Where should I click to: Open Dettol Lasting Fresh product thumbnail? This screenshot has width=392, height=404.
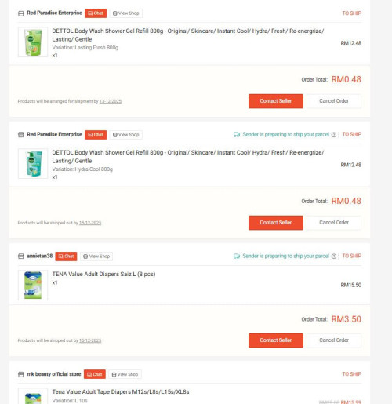(x=33, y=42)
